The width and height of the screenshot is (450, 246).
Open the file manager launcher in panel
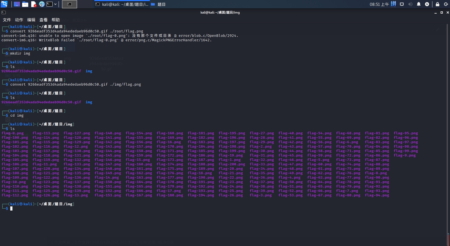coord(25,4)
